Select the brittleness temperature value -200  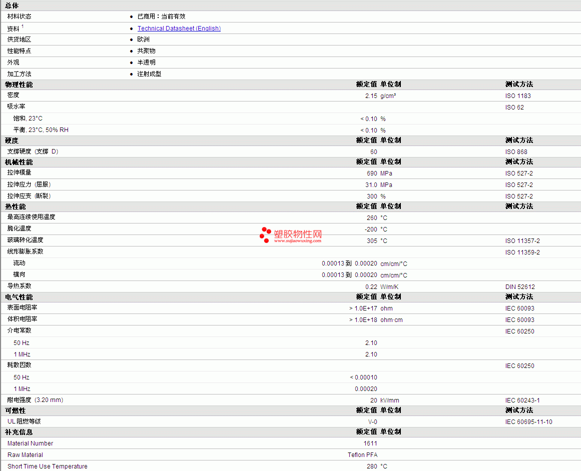coord(370,229)
